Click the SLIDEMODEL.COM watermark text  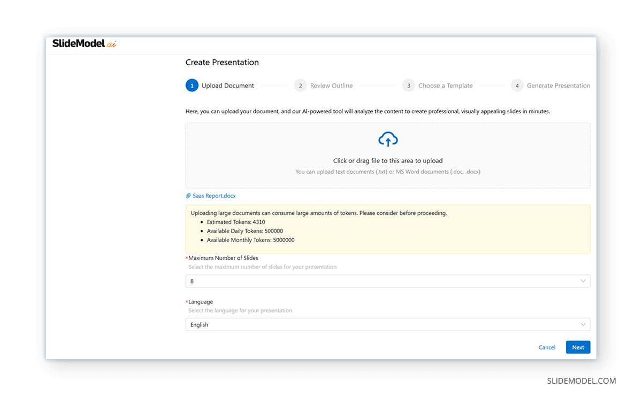click(x=581, y=381)
